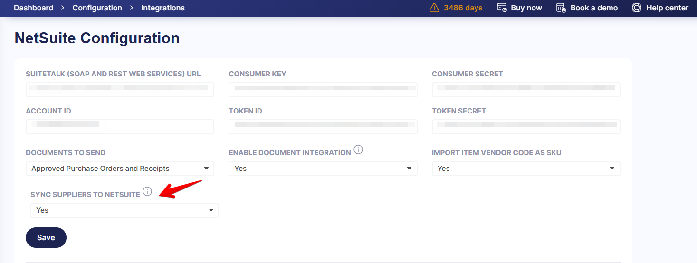
Task: Focus the Token Secret field
Action: [526, 126]
